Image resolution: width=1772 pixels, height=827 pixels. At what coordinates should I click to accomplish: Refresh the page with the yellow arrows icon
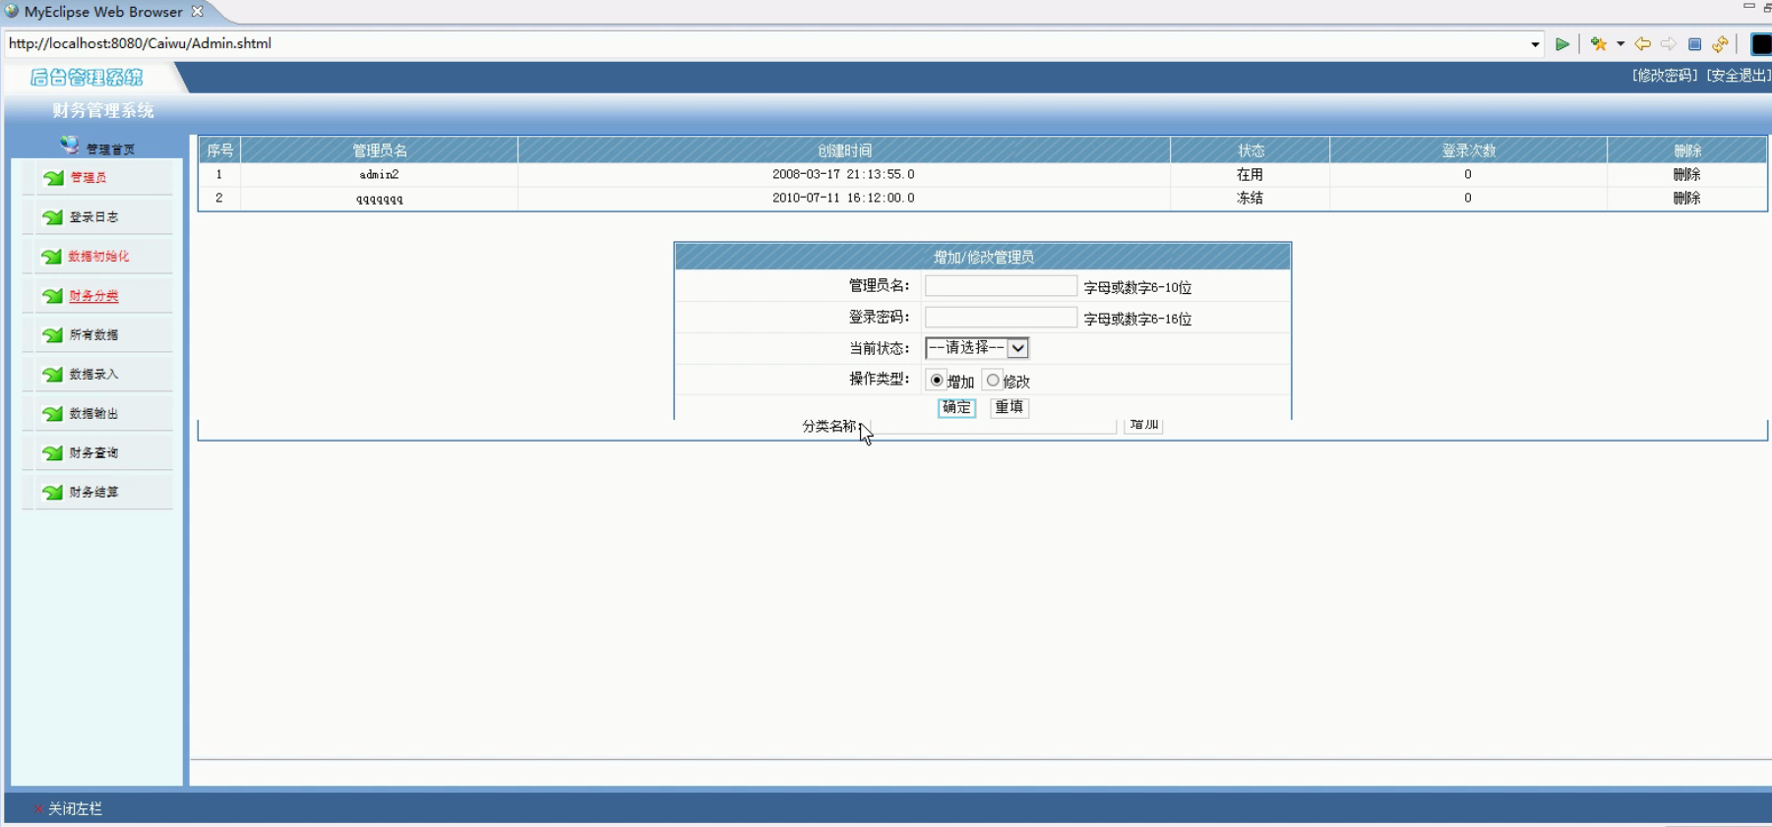(1720, 44)
